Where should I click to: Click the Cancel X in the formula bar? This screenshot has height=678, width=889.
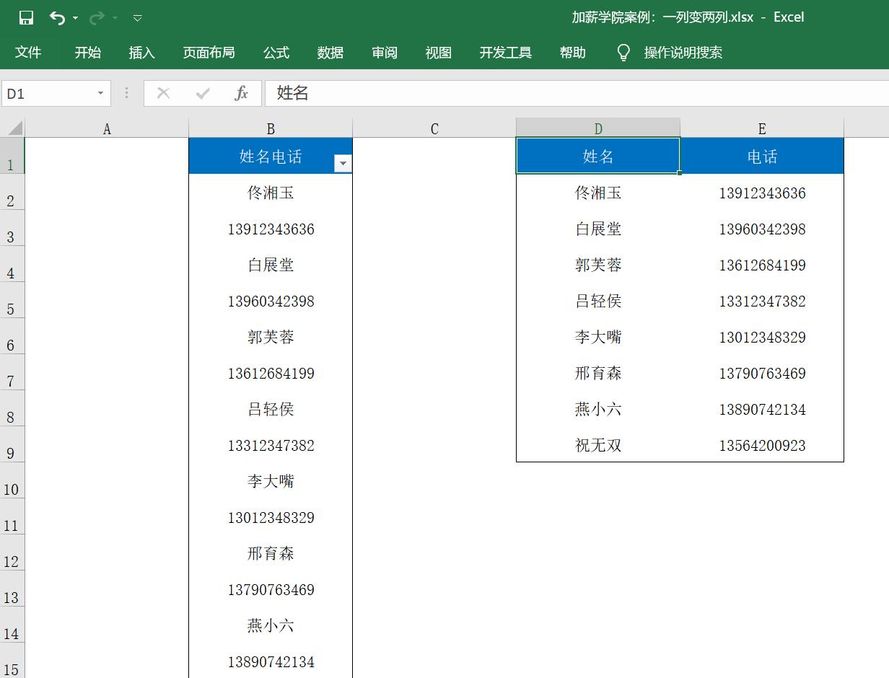162,93
